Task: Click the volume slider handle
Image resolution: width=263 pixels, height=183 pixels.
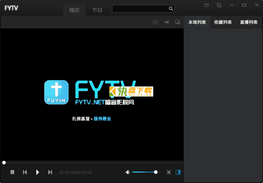Action: point(156,172)
